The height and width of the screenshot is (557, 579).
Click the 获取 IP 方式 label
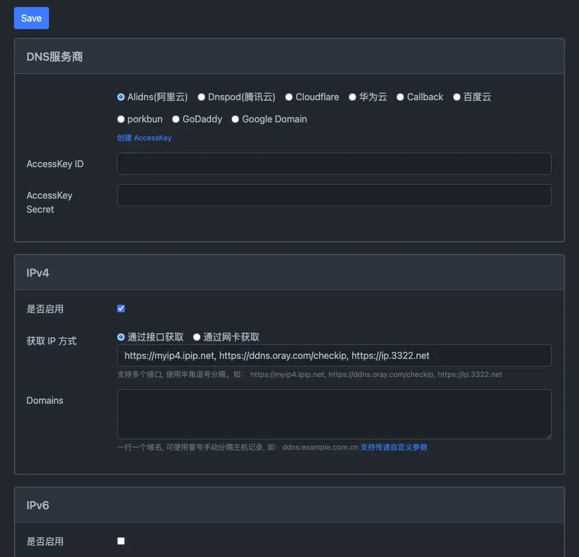52,341
